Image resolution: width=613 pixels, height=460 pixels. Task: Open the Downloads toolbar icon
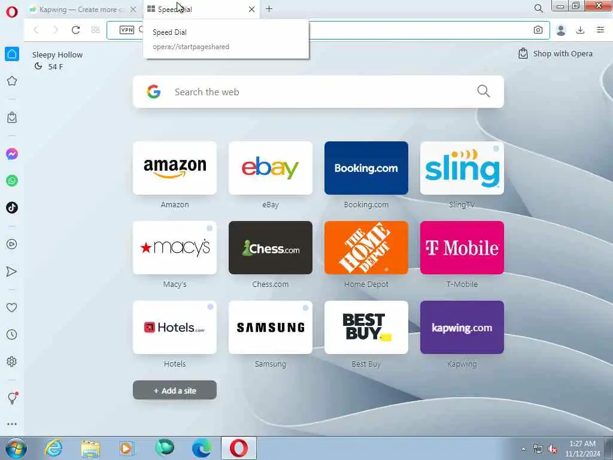[581, 30]
